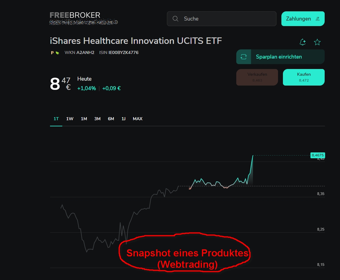Click the Sparplan recurring arrows icon

pyautogui.click(x=244, y=57)
